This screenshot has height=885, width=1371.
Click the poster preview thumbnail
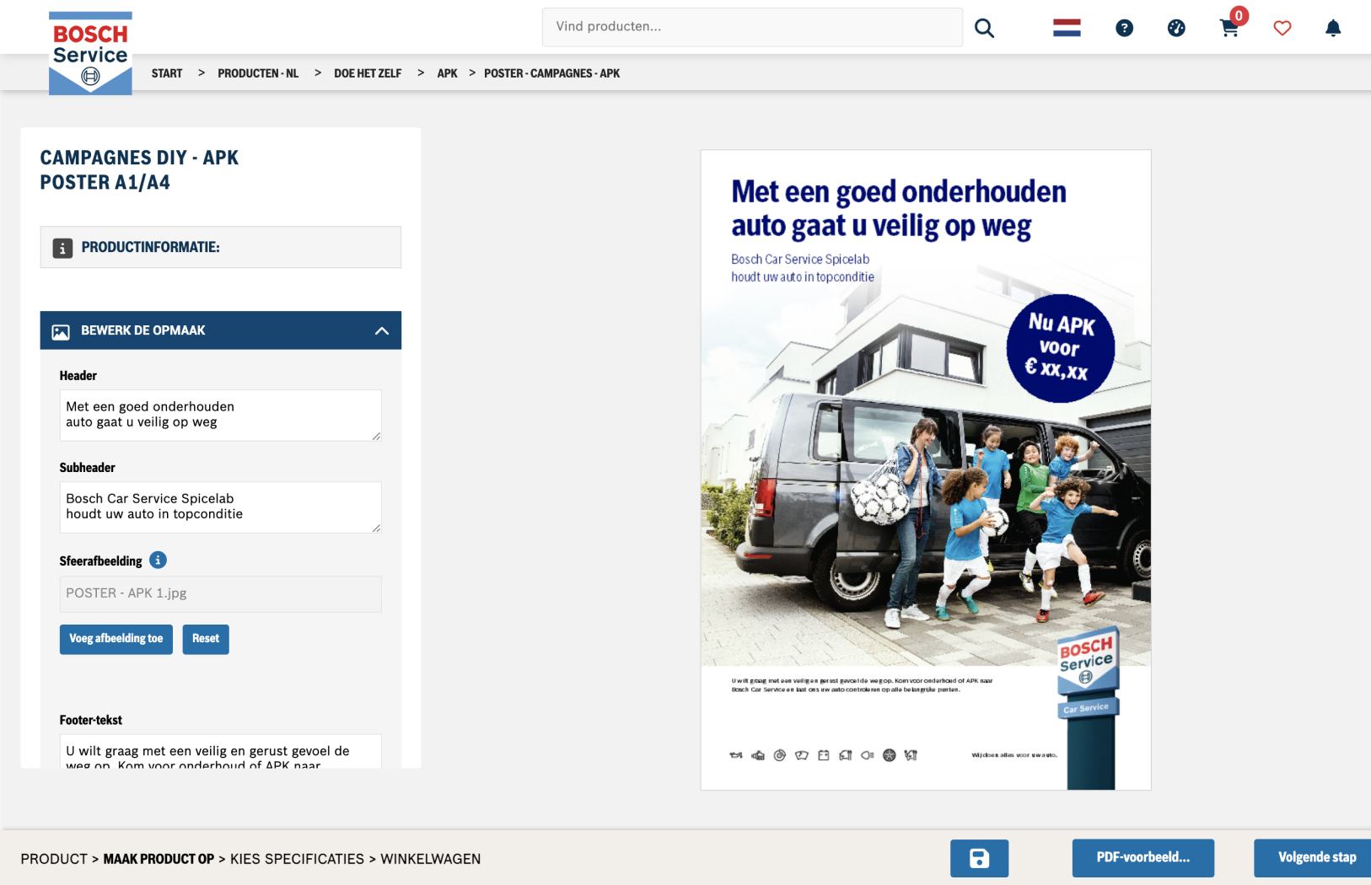point(926,470)
